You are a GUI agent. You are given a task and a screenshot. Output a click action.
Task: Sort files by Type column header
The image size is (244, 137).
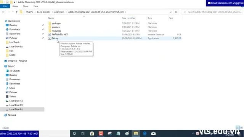150,18
